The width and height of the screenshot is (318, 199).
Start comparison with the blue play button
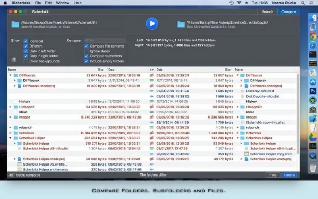[152, 24]
